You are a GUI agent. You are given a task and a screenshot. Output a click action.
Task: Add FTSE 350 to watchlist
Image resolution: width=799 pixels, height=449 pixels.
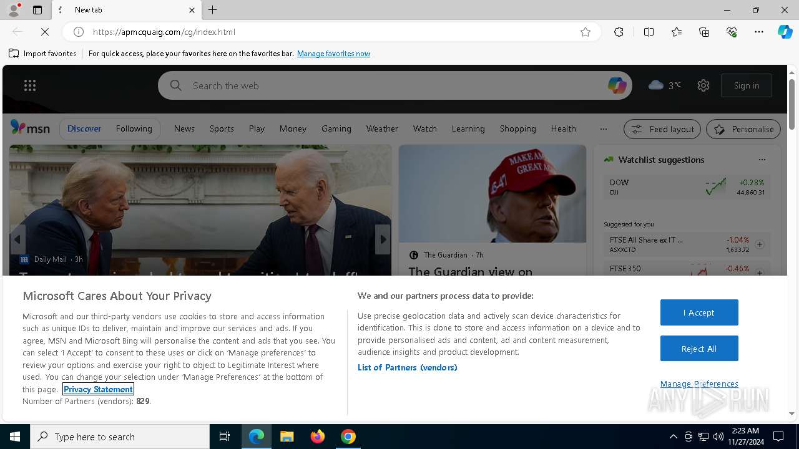point(760,273)
